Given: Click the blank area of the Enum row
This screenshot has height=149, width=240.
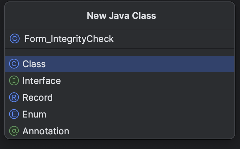Looking at the screenshot, I should 157,114.
